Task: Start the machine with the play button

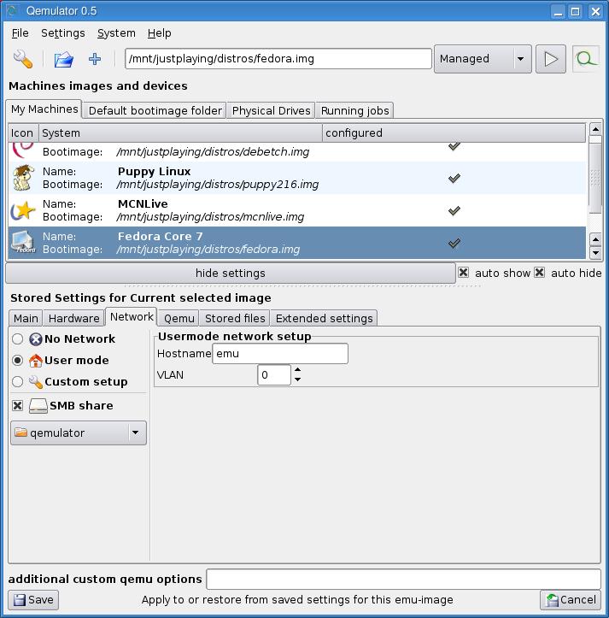Action: (550, 59)
